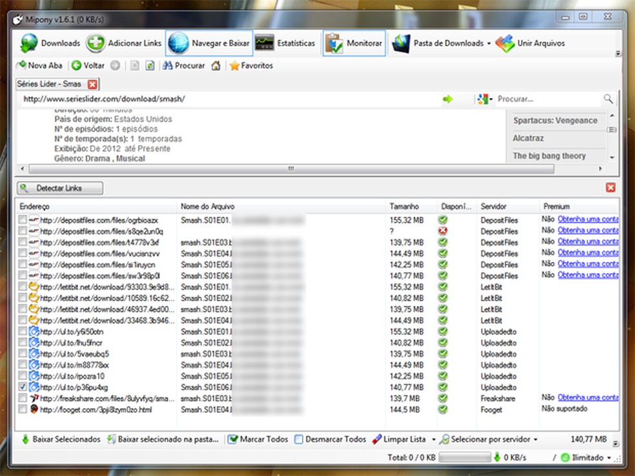Click the magnifier search icon

608,99
